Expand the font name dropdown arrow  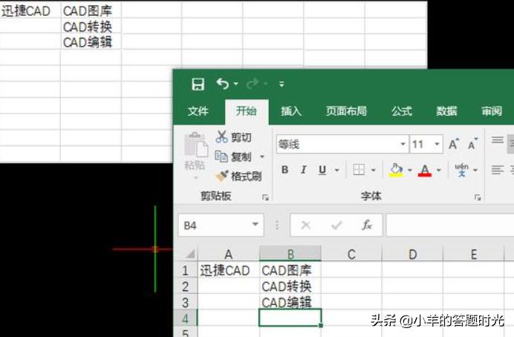tap(403, 144)
